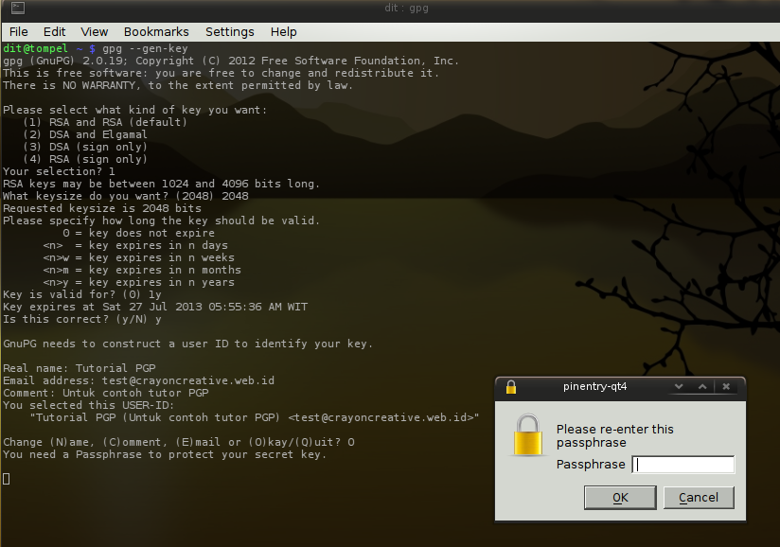The image size is (780, 547).
Task: Open the Edit menu
Action: click(54, 32)
